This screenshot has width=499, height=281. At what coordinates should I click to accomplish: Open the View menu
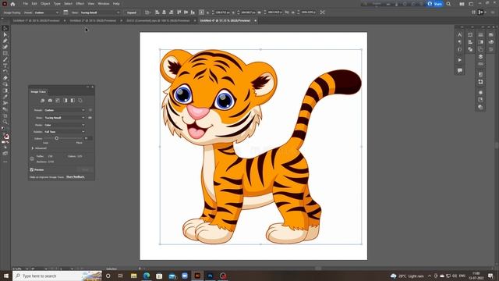coord(91,4)
